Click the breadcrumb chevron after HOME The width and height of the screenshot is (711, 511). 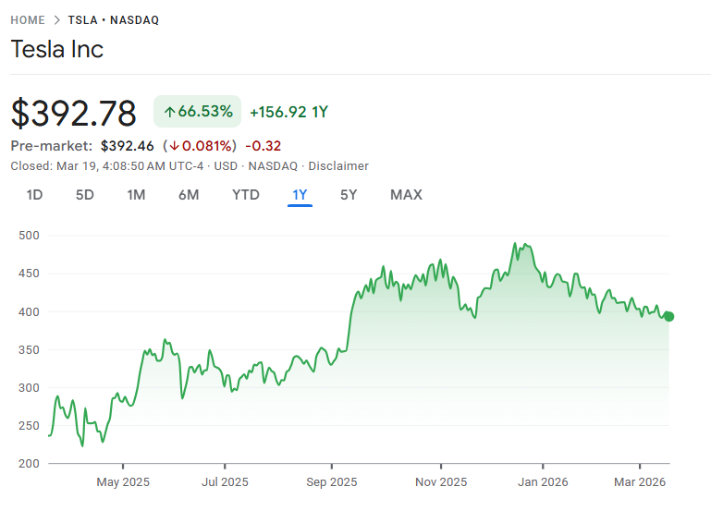click(x=56, y=20)
